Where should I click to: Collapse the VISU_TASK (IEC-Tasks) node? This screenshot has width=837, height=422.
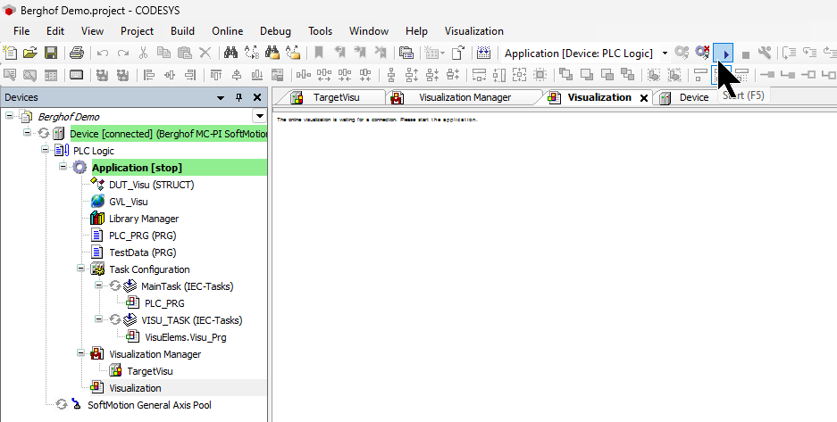point(99,319)
